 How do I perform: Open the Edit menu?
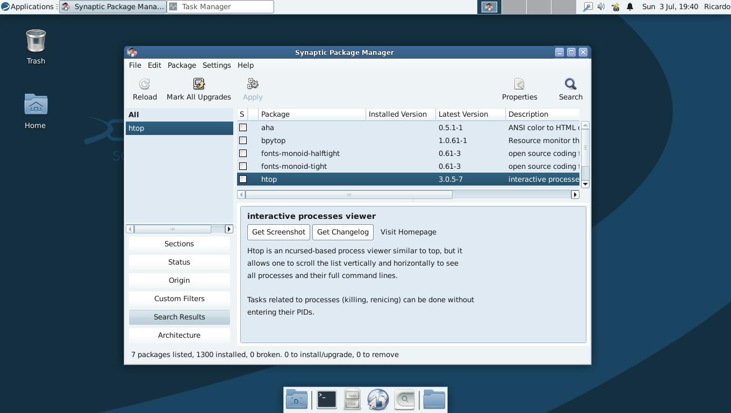[154, 65]
